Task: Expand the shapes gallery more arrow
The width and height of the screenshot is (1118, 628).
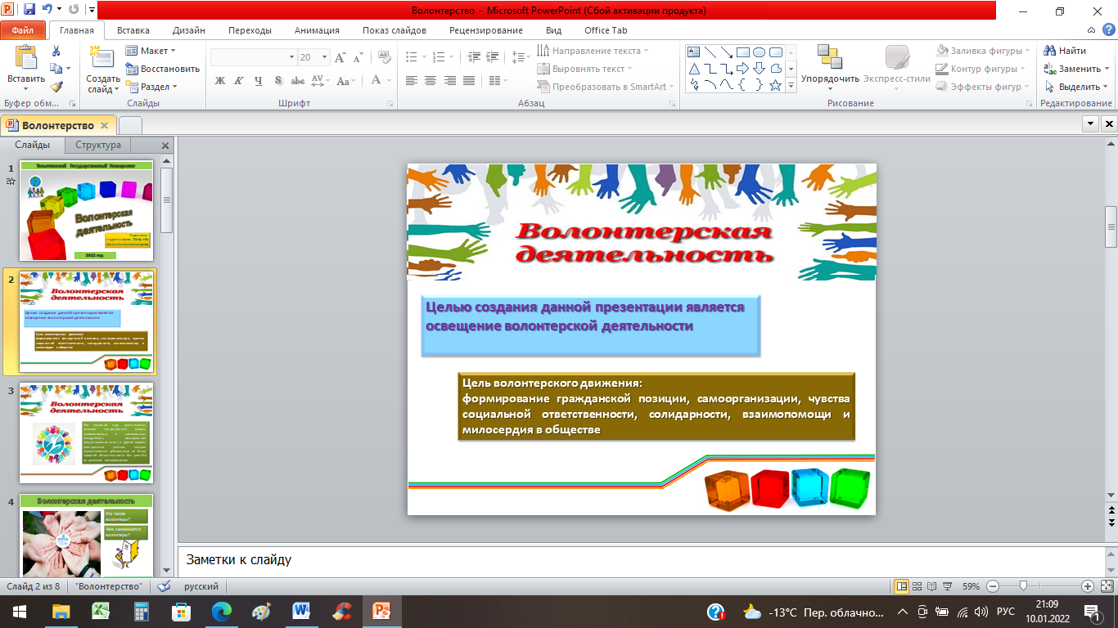Action: point(791,85)
